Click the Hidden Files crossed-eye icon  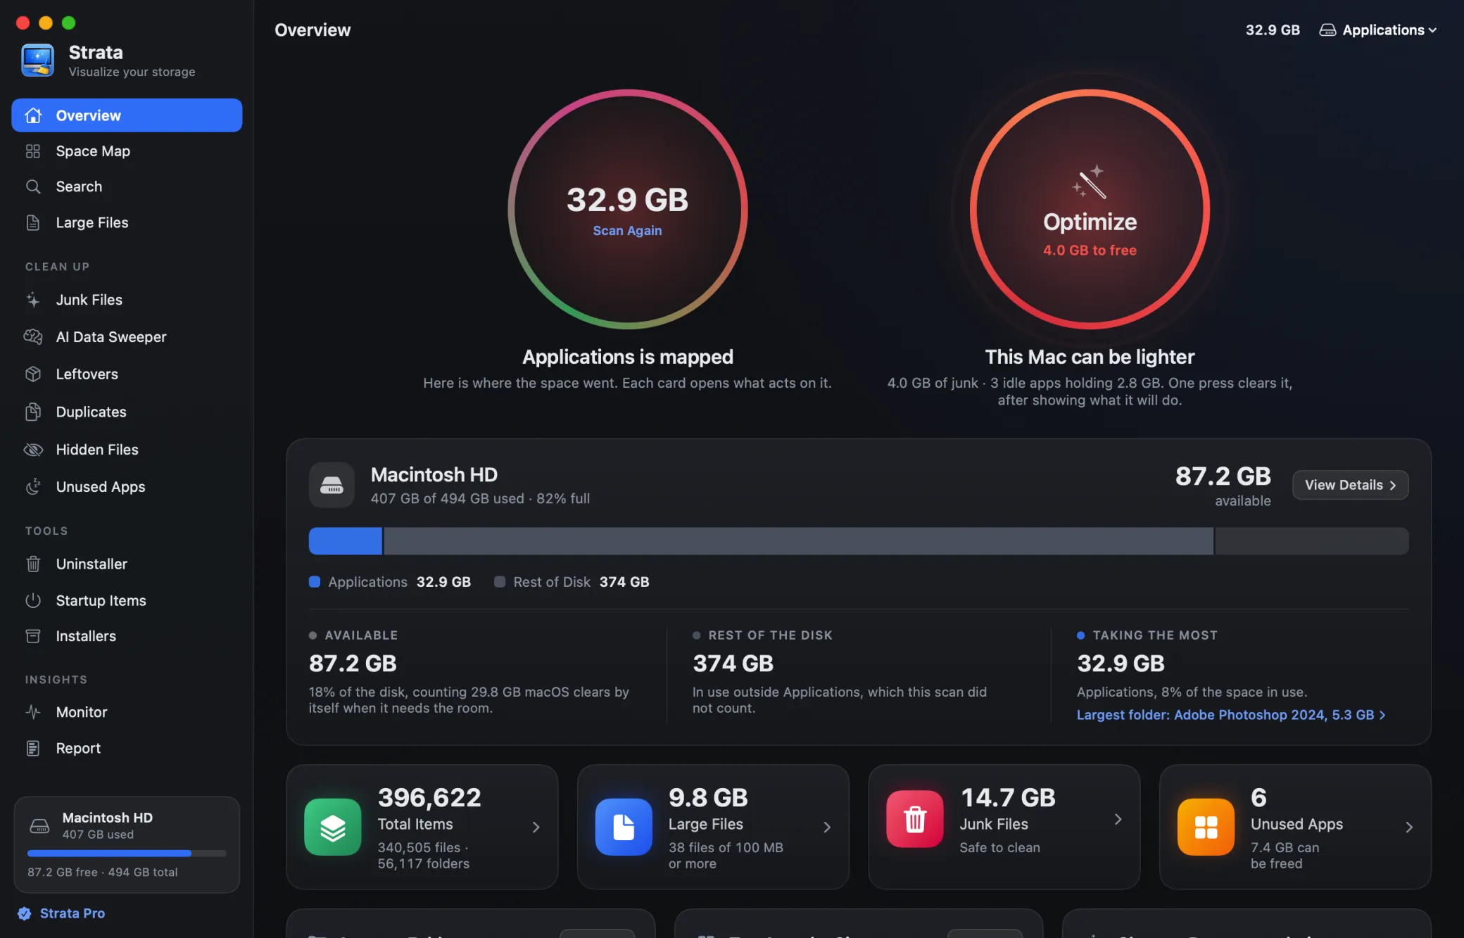33,450
